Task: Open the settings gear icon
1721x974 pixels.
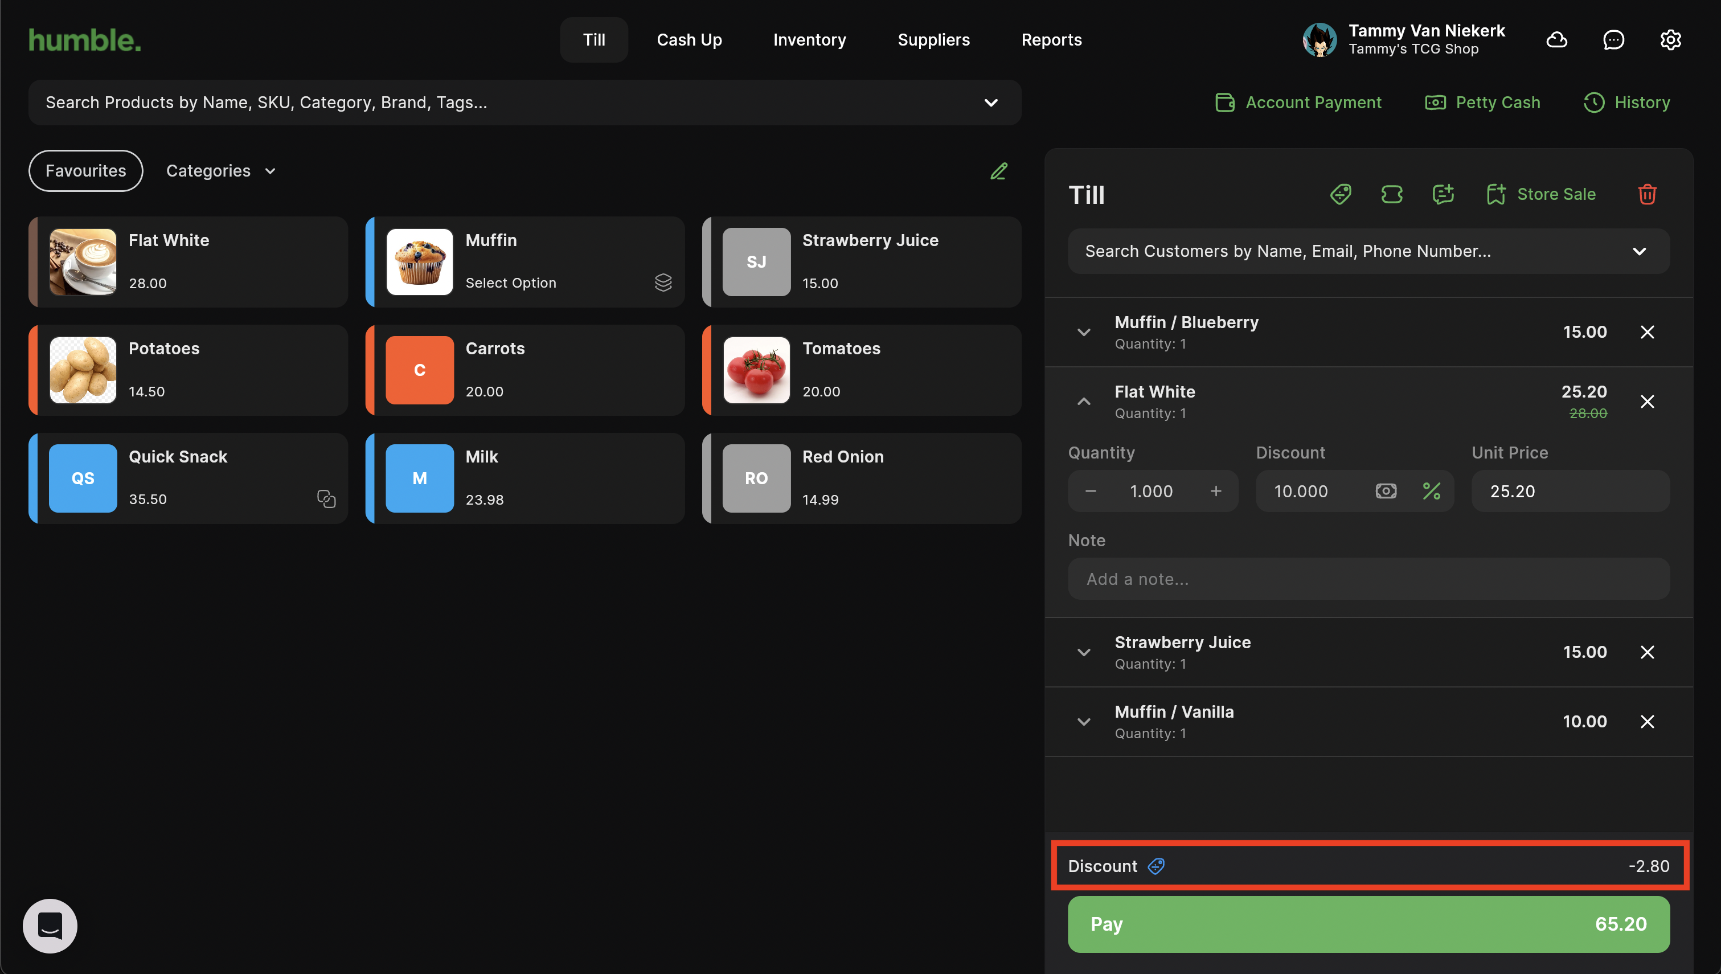Action: point(1670,40)
